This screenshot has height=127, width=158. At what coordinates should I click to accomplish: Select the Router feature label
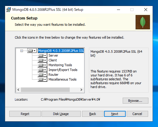53,75
